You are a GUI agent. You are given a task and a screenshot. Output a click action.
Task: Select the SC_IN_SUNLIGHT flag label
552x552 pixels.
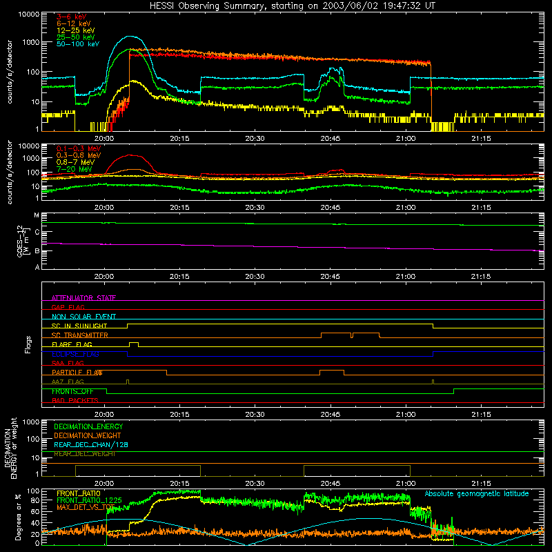pyautogui.click(x=79, y=326)
